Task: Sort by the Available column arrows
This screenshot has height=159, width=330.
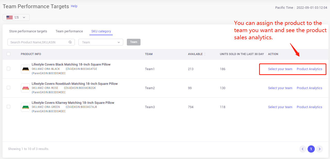Action: (x=205, y=54)
